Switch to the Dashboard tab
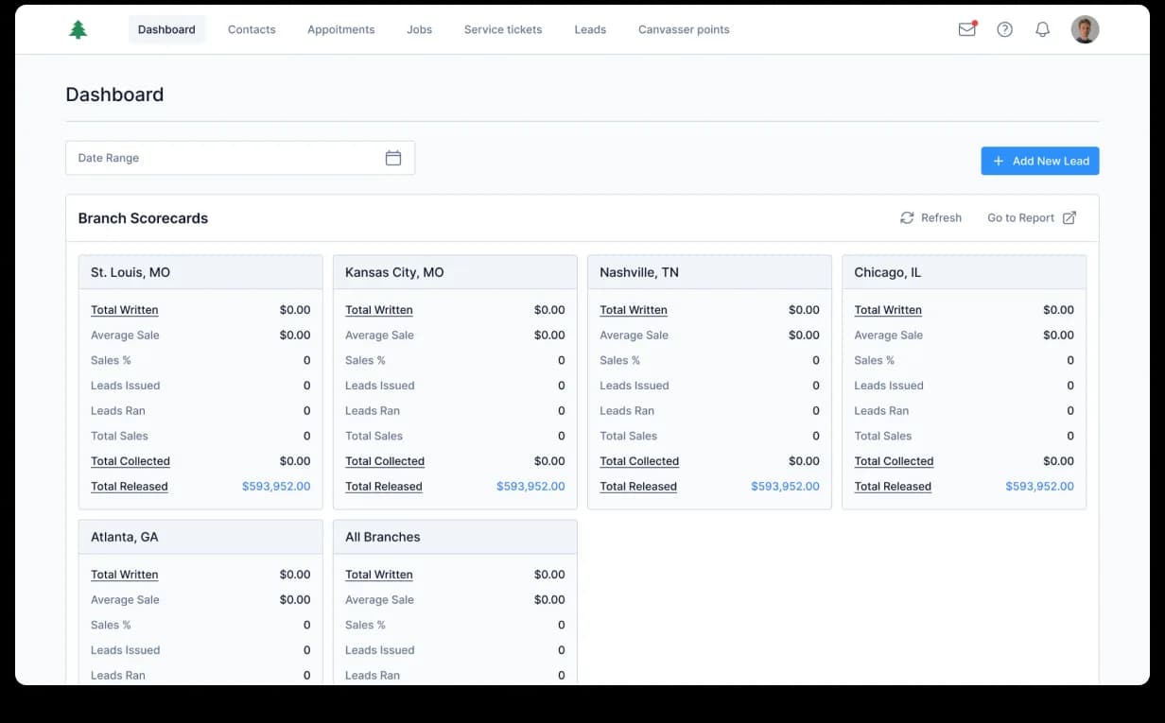The image size is (1165, 723). coord(166,29)
